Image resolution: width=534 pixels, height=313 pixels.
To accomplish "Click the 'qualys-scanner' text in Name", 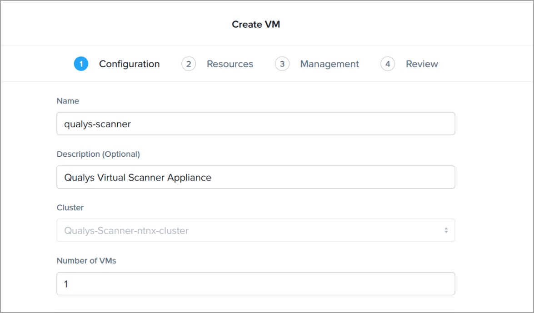I will (x=97, y=124).
